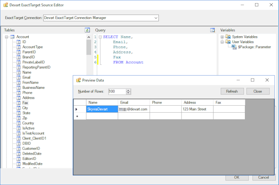Click the Number of Rows input field
This screenshot has height=185, width=279.
pyautogui.click(x=117, y=91)
